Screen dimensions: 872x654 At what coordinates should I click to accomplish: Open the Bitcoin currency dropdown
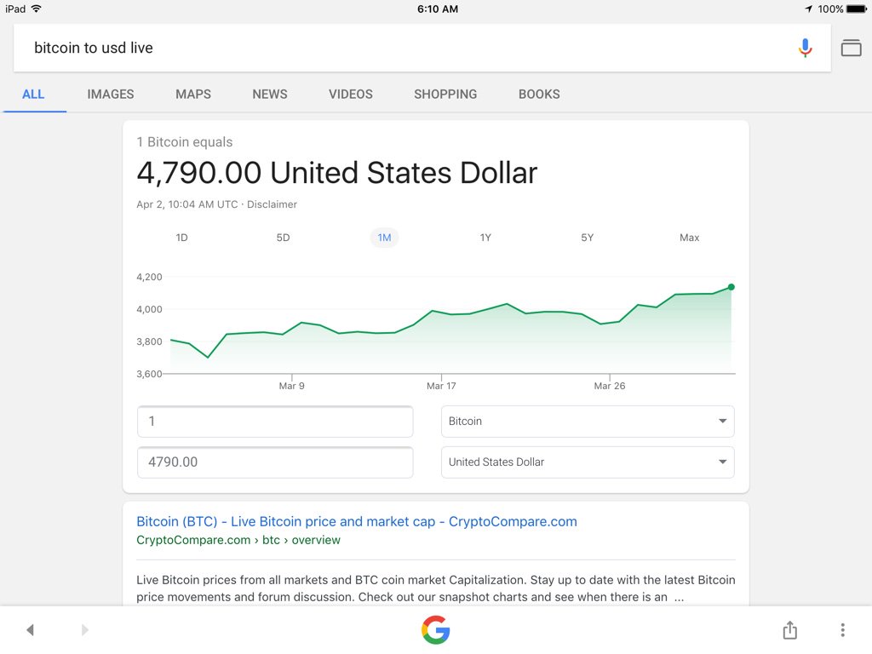588,421
